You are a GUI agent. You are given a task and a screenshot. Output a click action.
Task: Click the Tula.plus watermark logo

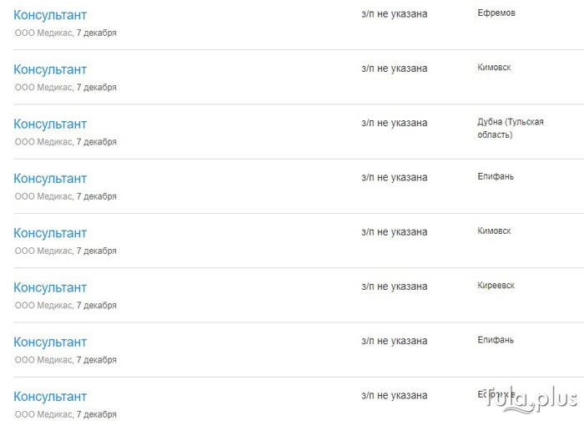(x=534, y=398)
